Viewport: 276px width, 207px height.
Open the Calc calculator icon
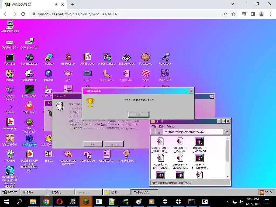point(87,73)
